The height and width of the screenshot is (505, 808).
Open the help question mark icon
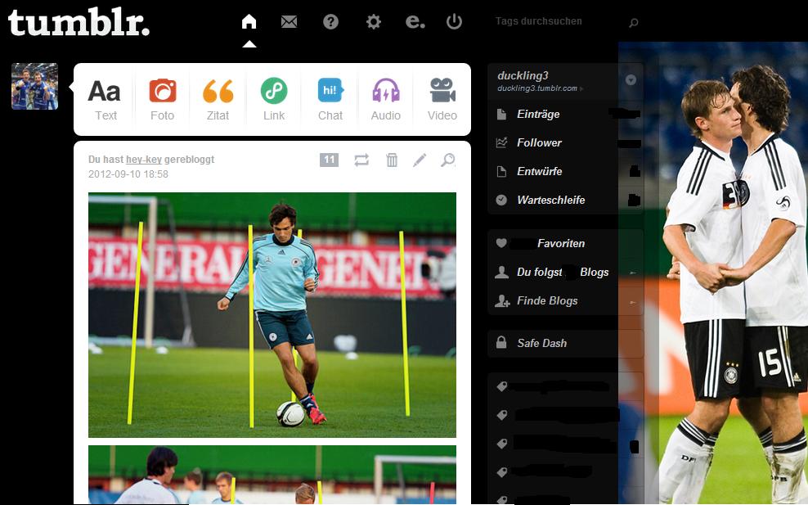pos(331,21)
